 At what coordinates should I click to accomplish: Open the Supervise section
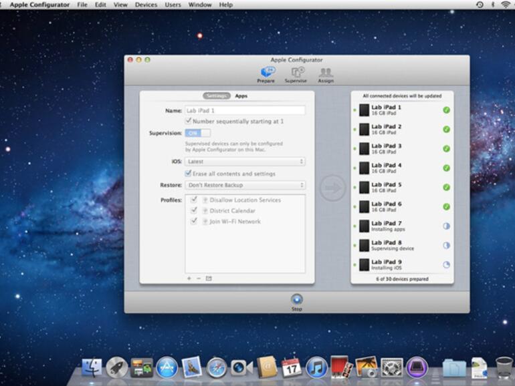click(296, 74)
